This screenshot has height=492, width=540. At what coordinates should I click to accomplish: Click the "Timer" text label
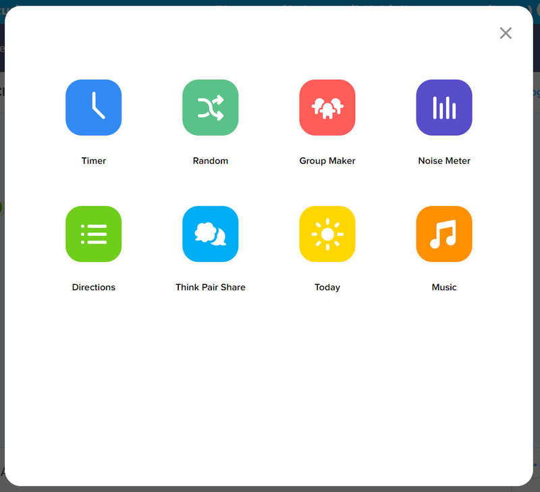pos(94,161)
